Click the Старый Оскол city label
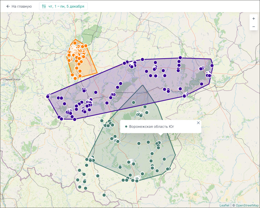 pyautogui.click(x=11, y=79)
